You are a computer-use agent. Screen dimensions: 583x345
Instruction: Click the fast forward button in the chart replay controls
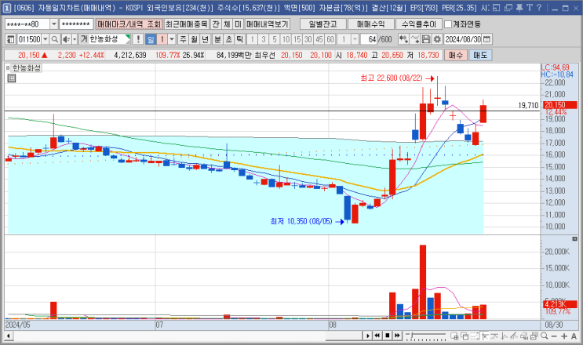tap(397, 336)
